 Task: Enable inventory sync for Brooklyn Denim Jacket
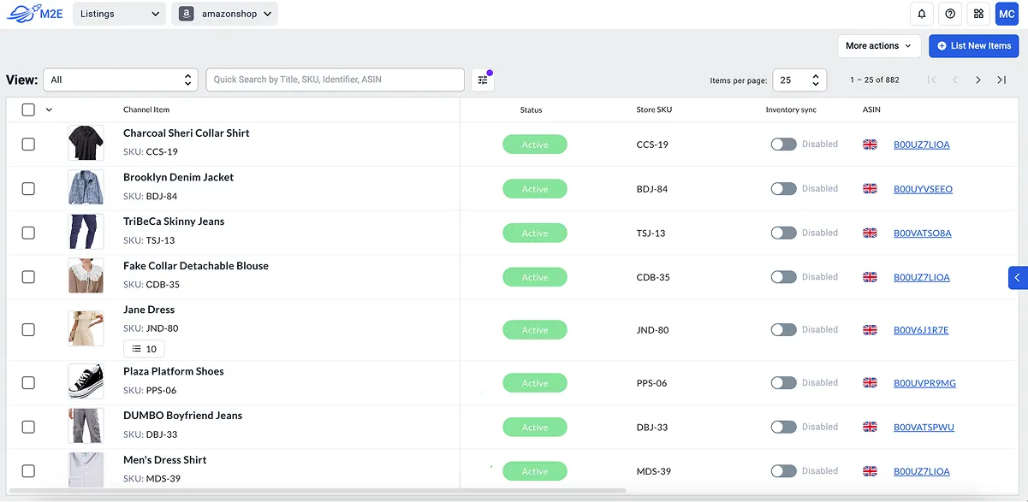pyautogui.click(x=783, y=188)
